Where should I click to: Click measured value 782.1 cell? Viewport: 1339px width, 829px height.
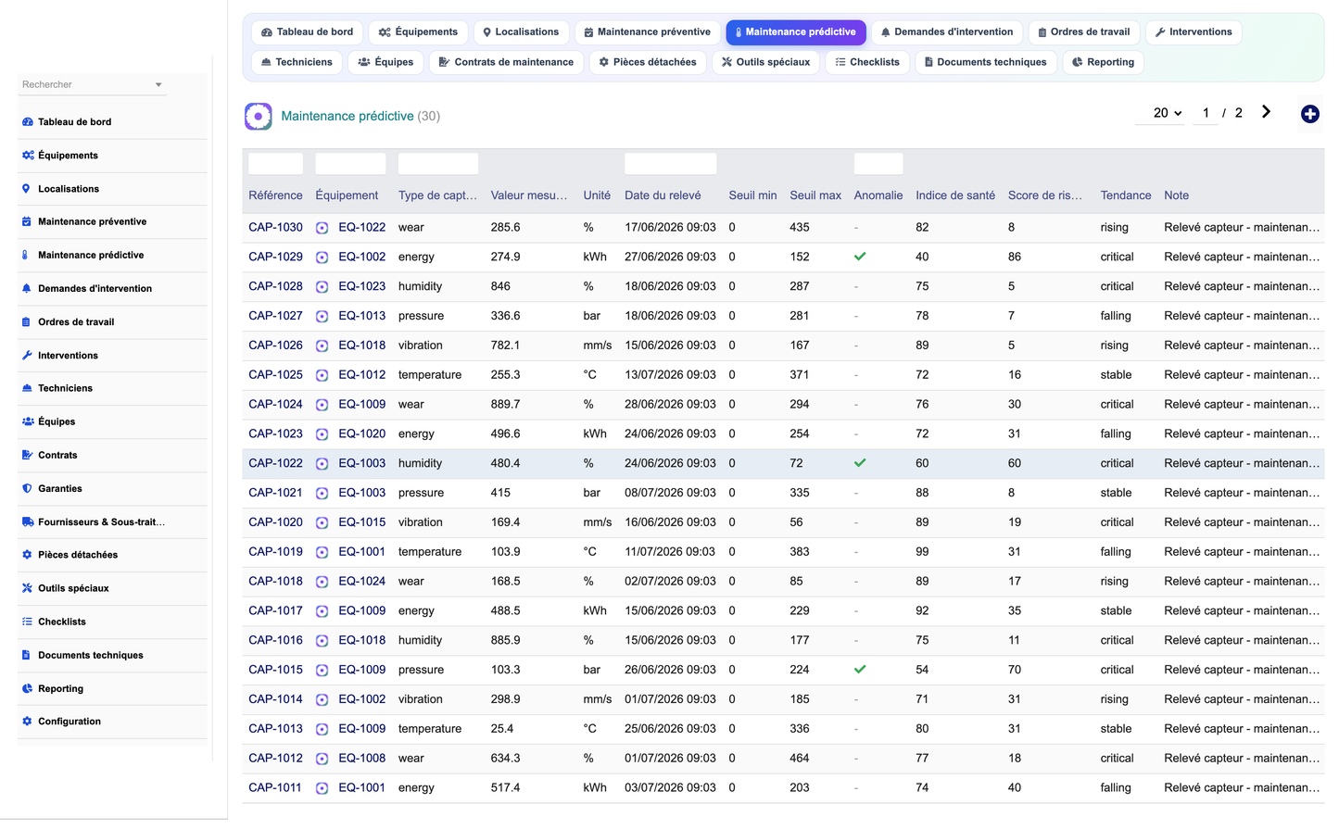pyautogui.click(x=505, y=345)
